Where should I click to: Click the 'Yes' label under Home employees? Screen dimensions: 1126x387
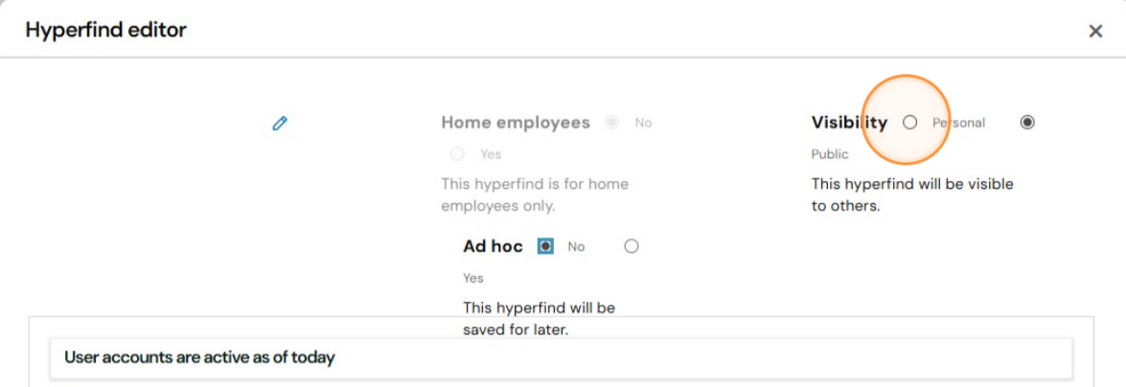pyautogui.click(x=492, y=153)
